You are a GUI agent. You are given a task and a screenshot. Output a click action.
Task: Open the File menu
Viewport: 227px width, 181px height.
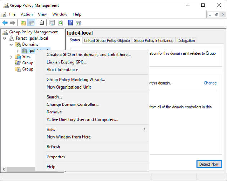click(12, 14)
